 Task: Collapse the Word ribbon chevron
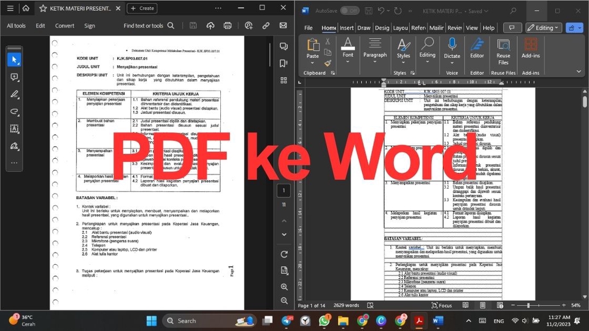[x=579, y=71]
